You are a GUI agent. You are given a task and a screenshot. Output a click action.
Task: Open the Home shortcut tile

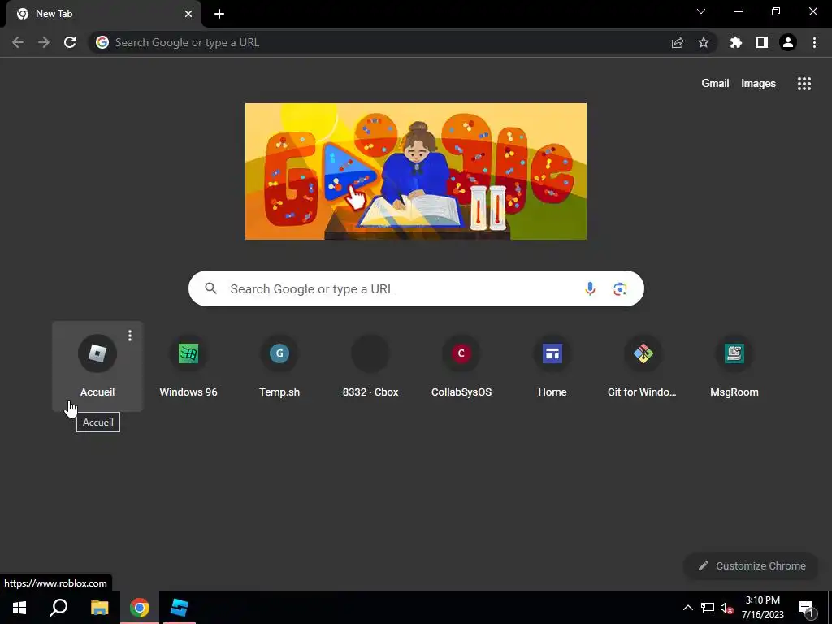[552, 366]
